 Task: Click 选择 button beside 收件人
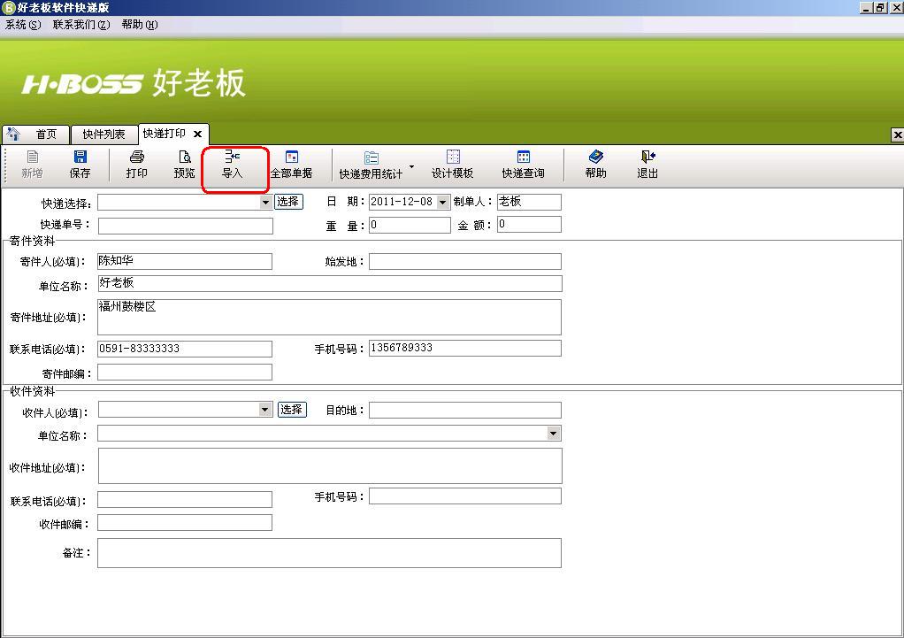click(292, 410)
